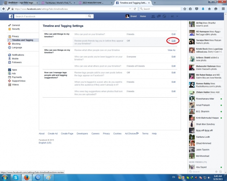The image size is (227, 181).
Task: Open new browser tab with plus
Action: point(155,3)
